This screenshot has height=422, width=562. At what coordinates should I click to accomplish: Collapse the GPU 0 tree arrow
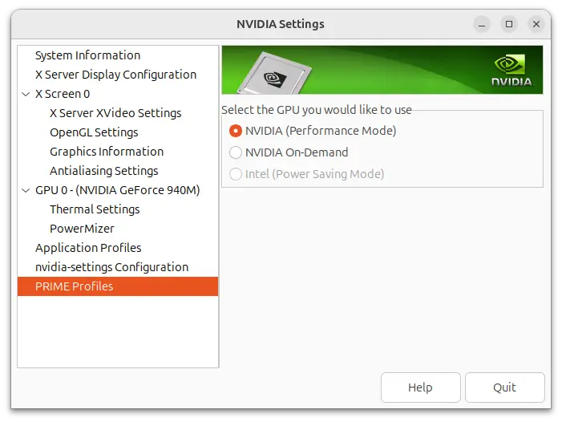click(x=26, y=190)
